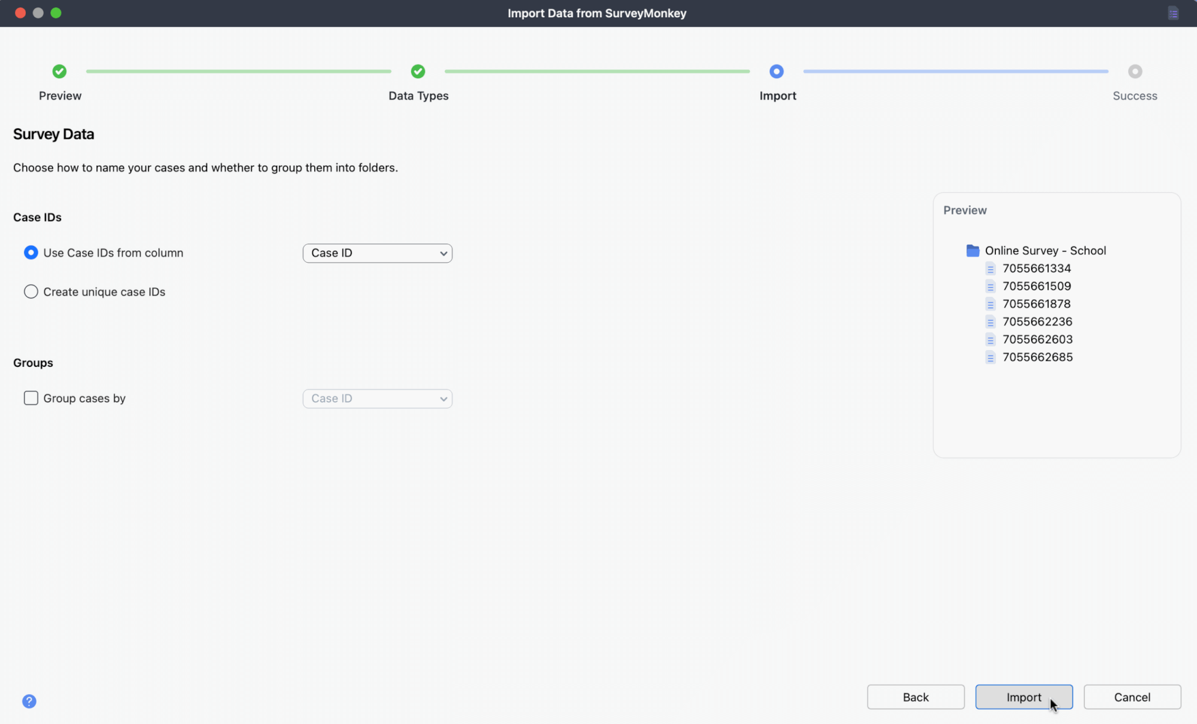
Task: Click the document icon beside 7055661878
Action: click(991, 304)
